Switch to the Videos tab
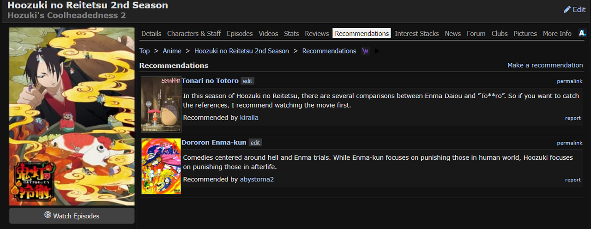Screen dimensions: 591x229 coord(268,33)
